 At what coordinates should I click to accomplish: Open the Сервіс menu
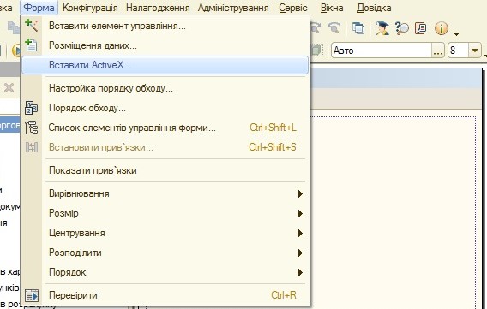(293, 8)
